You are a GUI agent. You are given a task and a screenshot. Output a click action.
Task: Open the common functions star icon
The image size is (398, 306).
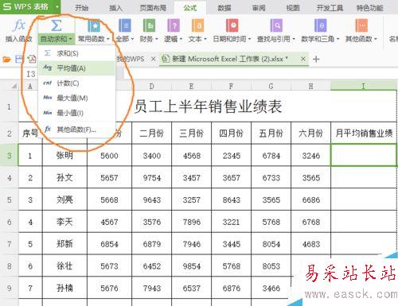94,25
